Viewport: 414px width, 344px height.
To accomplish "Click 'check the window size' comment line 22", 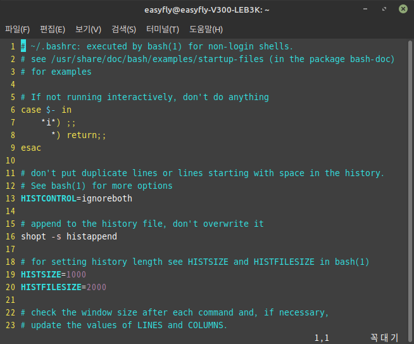I will click(x=175, y=312).
